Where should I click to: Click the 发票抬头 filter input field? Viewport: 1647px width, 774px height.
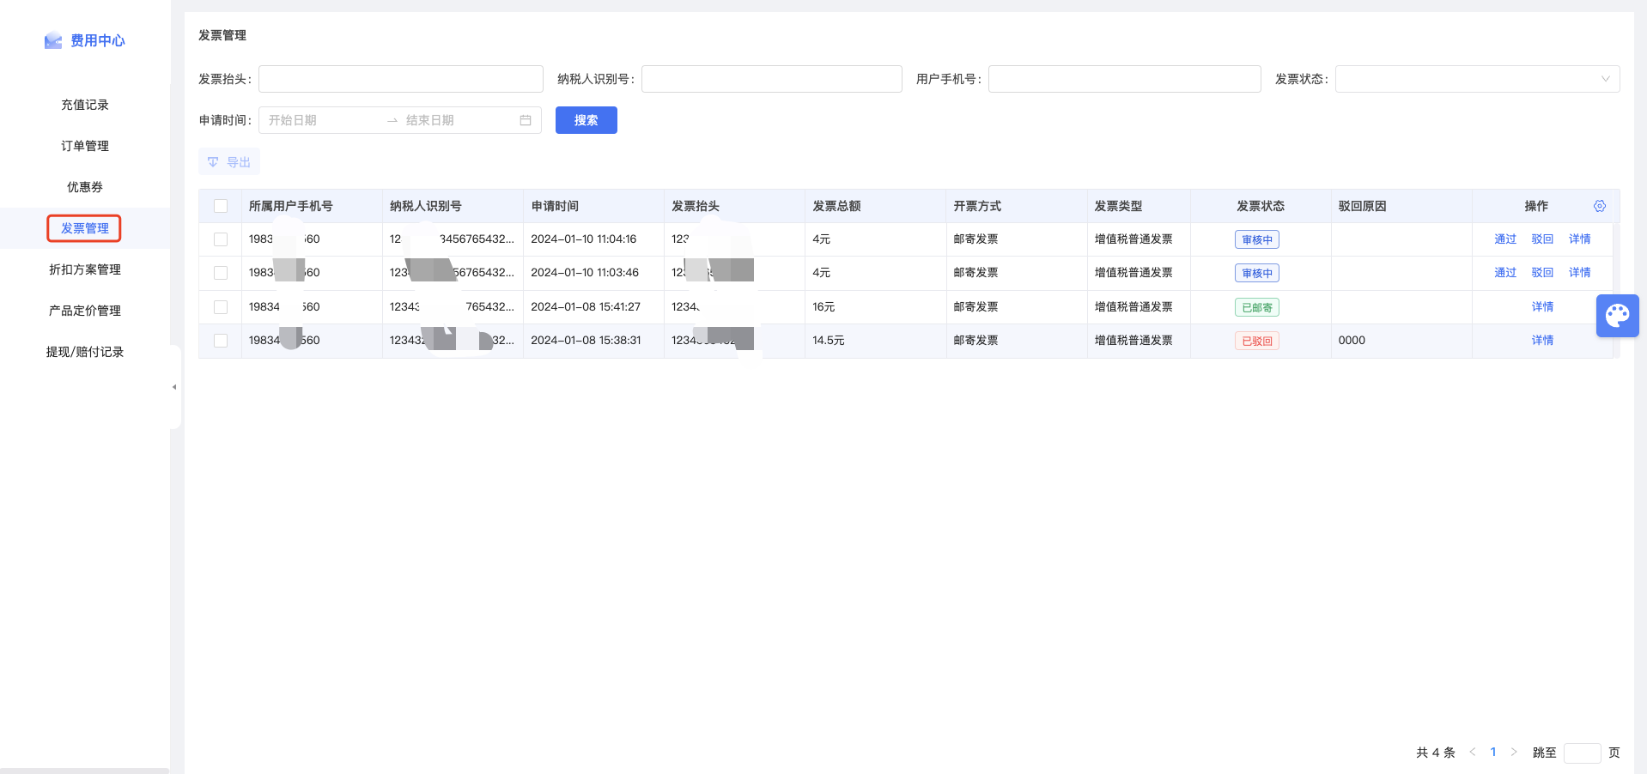click(401, 79)
